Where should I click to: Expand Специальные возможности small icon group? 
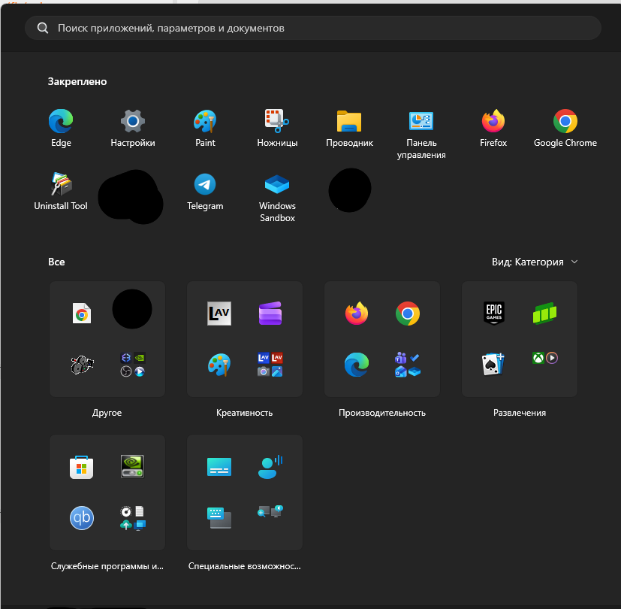tap(270, 512)
